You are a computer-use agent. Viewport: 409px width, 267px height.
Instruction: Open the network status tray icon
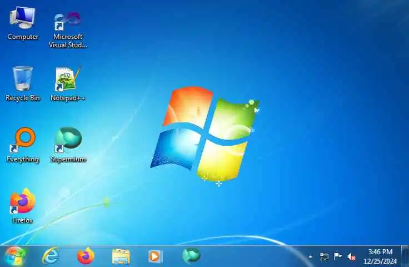coord(324,257)
